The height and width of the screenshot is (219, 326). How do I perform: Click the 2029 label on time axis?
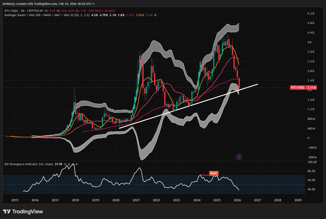298,200
